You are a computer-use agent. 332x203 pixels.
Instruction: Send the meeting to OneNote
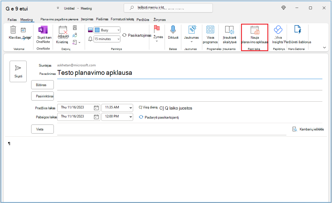(43, 35)
